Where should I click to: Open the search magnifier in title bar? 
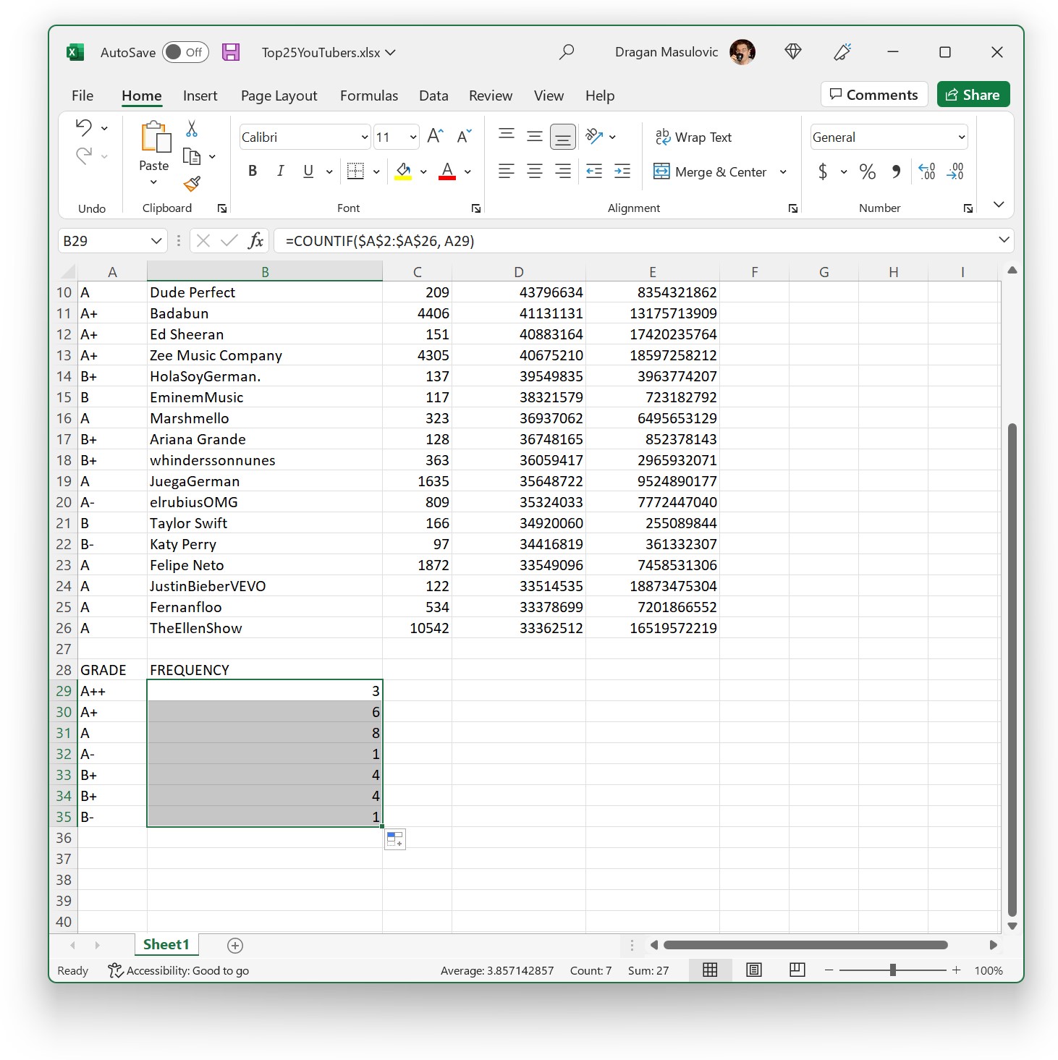[567, 52]
